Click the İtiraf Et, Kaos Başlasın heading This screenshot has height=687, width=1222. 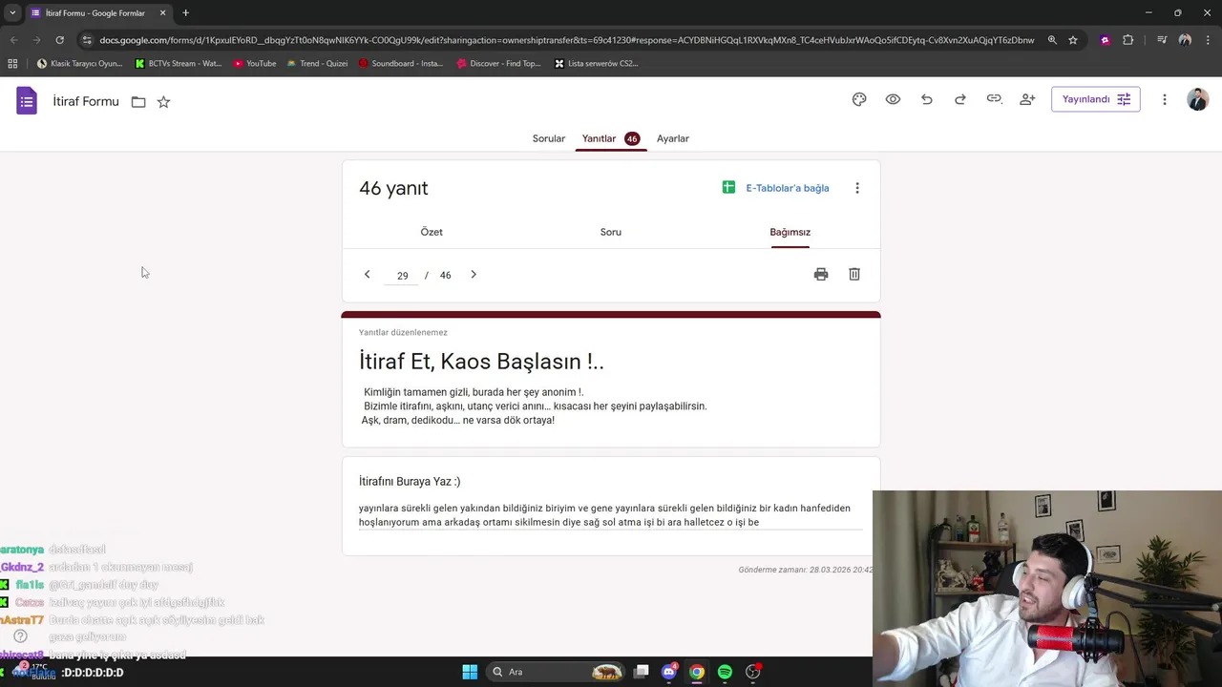click(481, 362)
